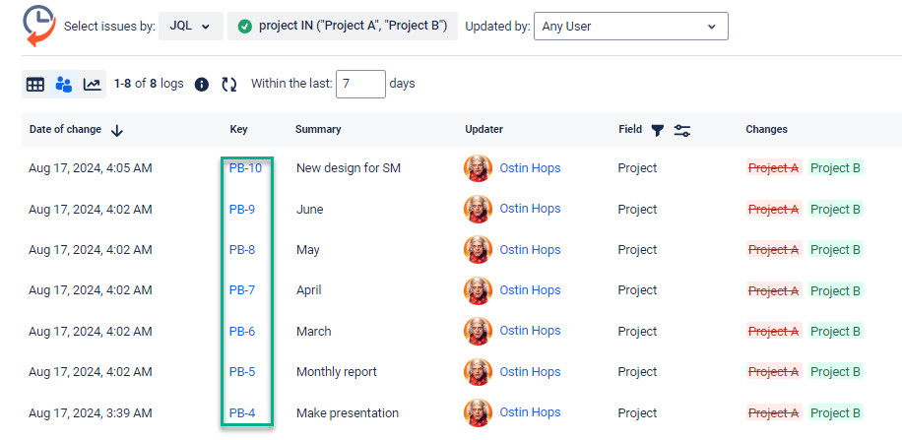Open the Field filter funnel icon
Image resolution: width=902 pixels, height=440 pixels.
click(658, 130)
